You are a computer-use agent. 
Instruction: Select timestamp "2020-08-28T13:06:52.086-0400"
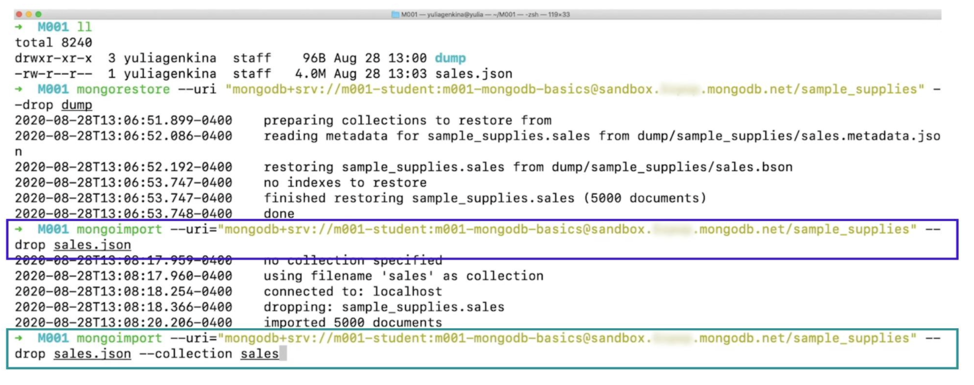tap(124, 136)
